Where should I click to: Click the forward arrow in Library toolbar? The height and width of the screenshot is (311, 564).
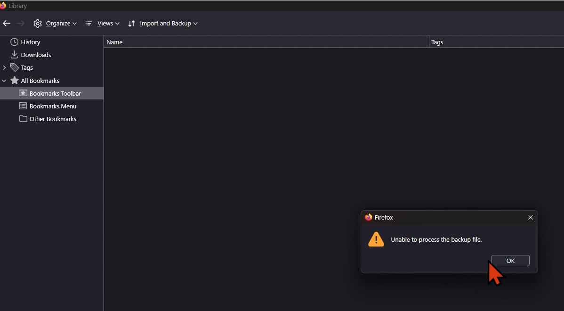point(21,24)
